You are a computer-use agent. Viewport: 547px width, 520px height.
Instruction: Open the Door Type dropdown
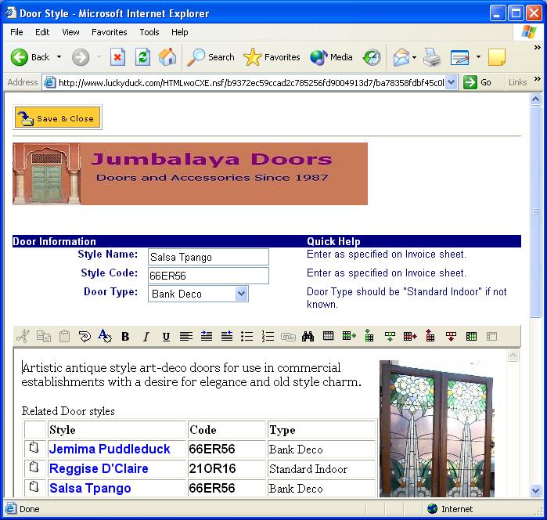click(242, 294)
